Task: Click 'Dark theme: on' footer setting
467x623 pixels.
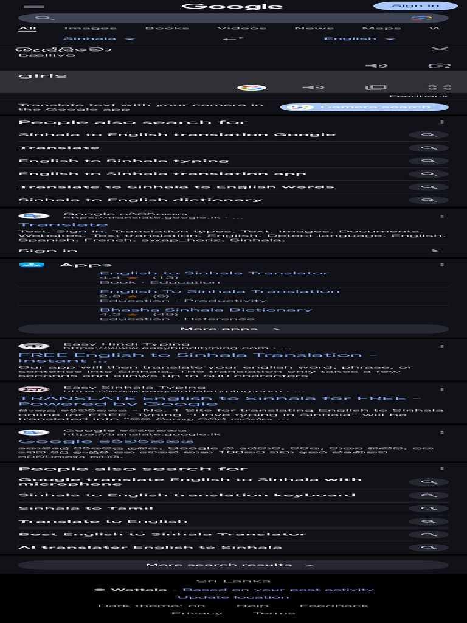Action: [151, 606]
